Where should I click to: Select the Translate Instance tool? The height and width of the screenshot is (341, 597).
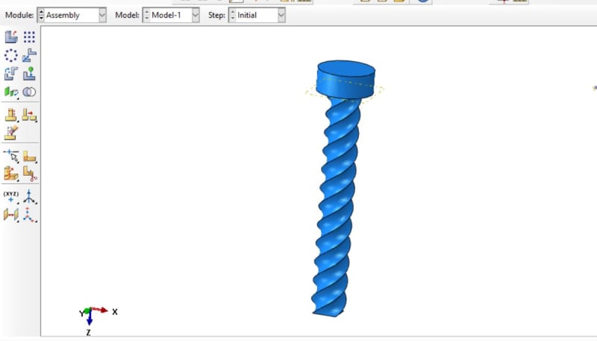point(29,55)
